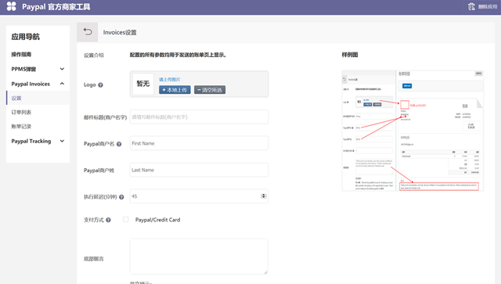Collapse the Paypal Invoices menu chevron

[x=62, y=84]
